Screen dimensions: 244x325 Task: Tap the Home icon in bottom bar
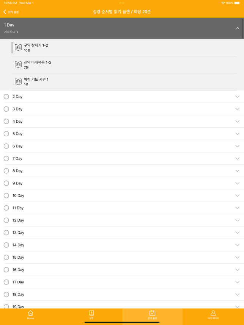(30, 313)
